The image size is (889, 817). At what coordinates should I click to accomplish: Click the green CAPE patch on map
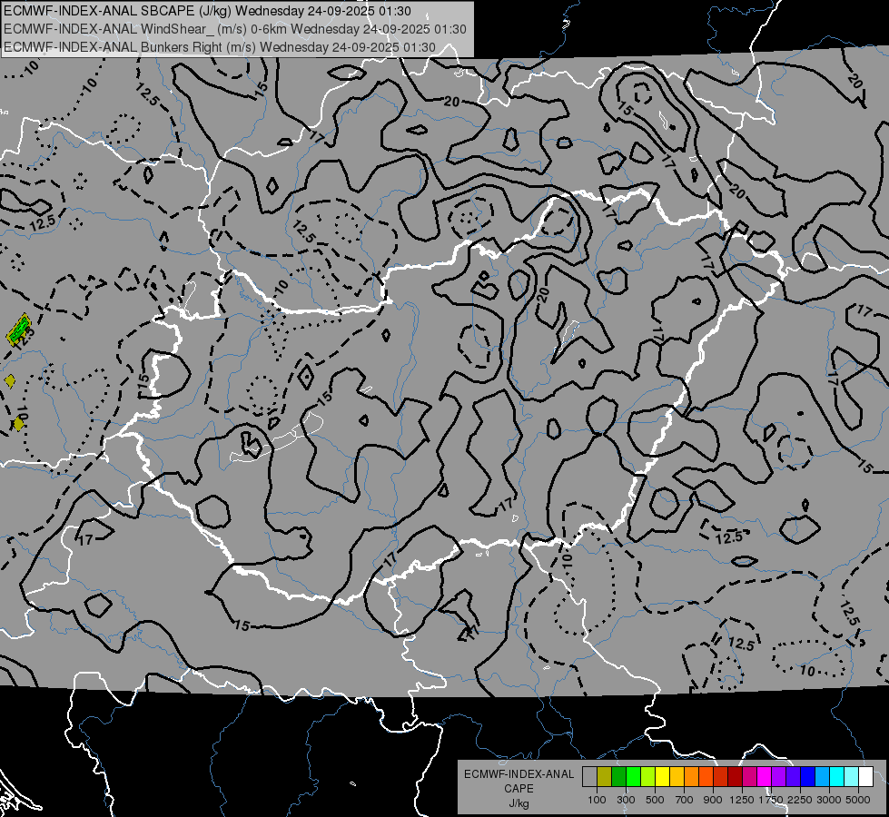tap(18, 330)
